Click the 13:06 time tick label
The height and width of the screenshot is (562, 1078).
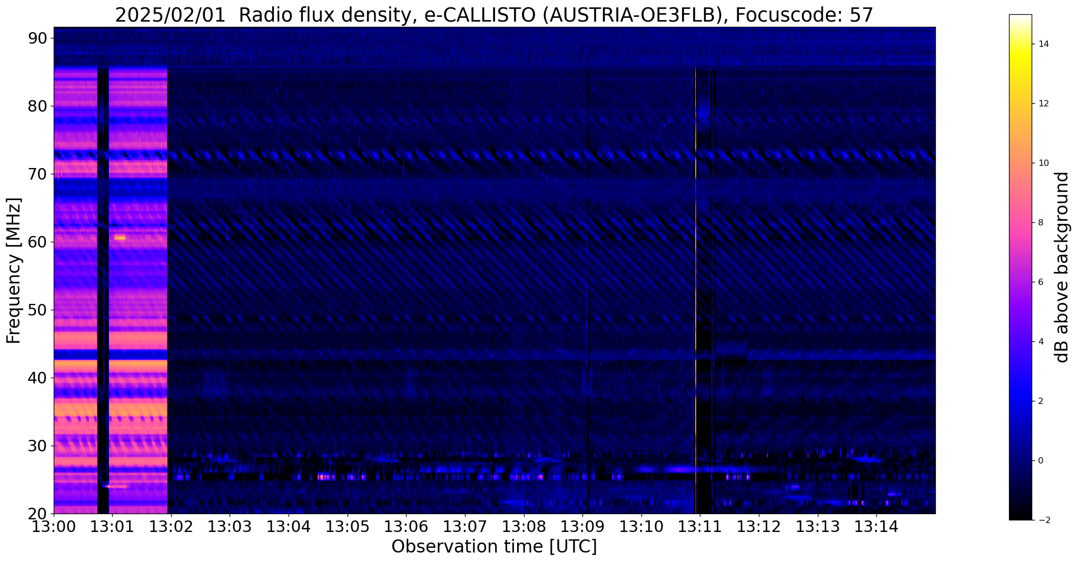pyautogui.click(x=406, y=527)
